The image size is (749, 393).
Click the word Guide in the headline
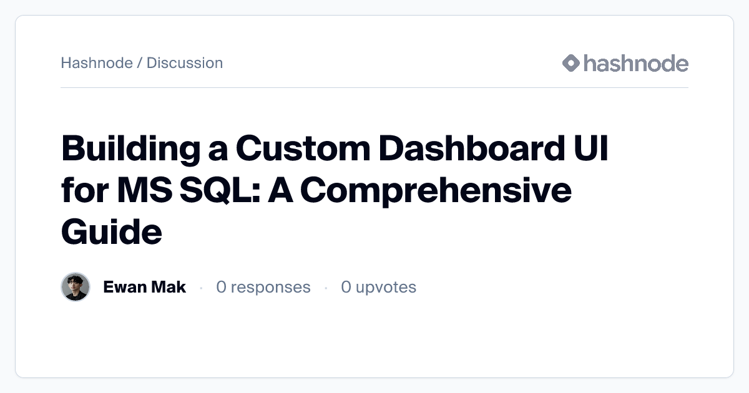pos(112,232)
